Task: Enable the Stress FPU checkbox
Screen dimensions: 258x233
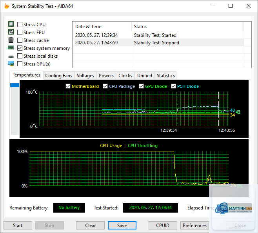Action: tap(20, 33)
